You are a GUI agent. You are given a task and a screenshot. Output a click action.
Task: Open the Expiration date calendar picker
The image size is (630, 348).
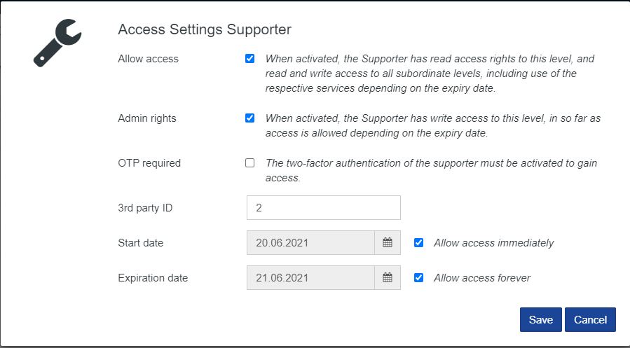pyautogui.click(x=388, y=277)
